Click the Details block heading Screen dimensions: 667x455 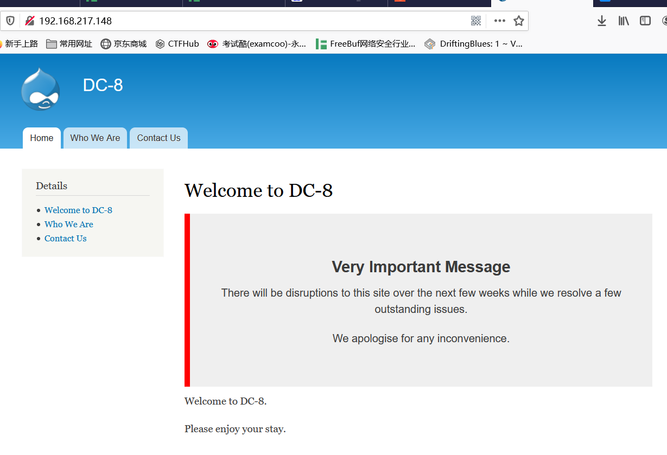point(52,185)
